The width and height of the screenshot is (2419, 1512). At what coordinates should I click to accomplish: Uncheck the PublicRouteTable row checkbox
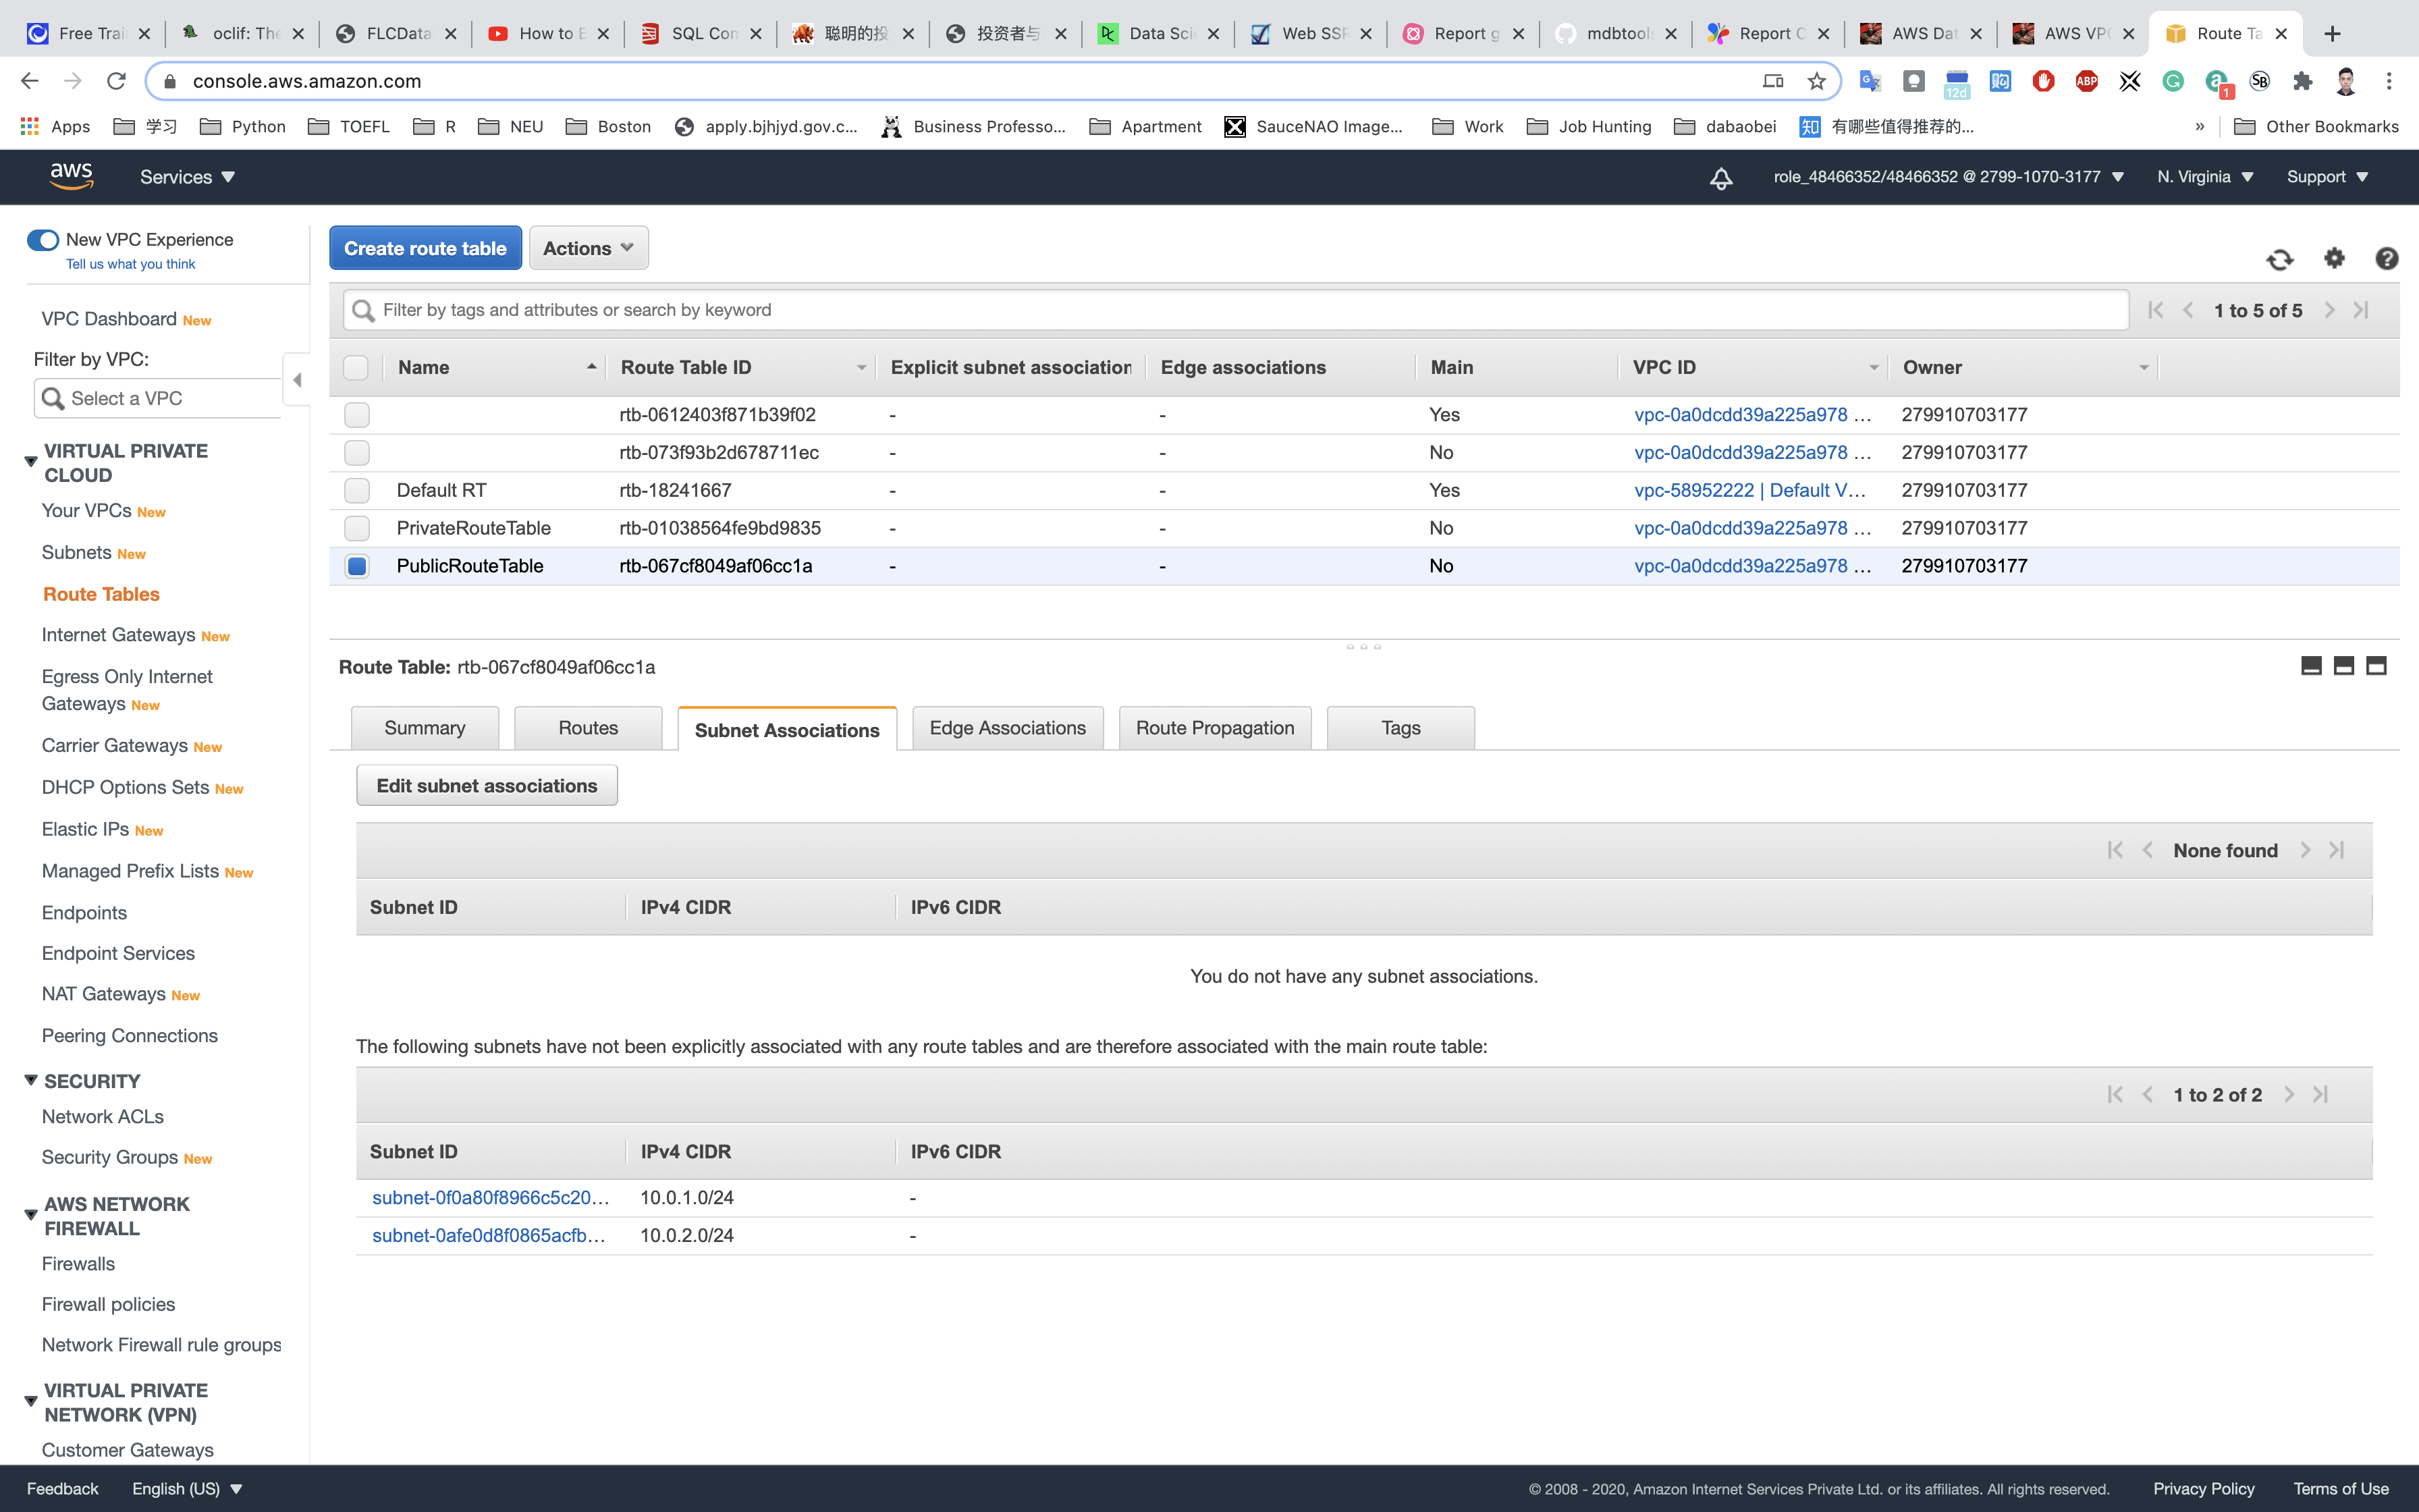[x=357, y=566]
